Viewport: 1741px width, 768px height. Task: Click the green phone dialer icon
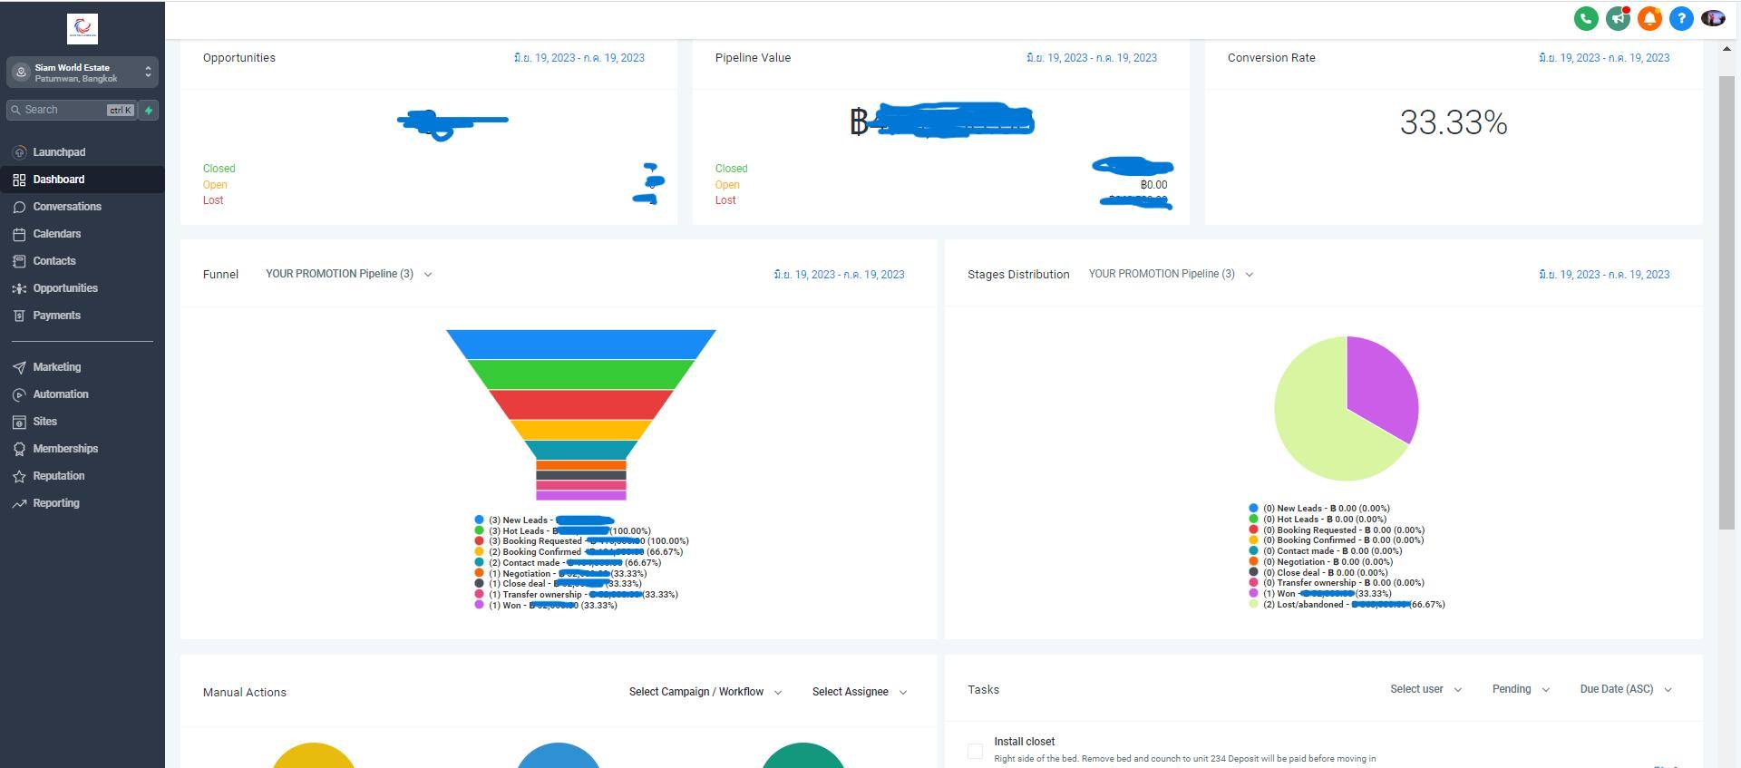tap(1585, 19)
